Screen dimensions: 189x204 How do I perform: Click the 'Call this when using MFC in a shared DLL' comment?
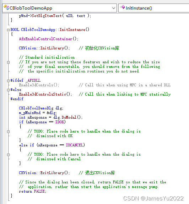click(125, 85)
